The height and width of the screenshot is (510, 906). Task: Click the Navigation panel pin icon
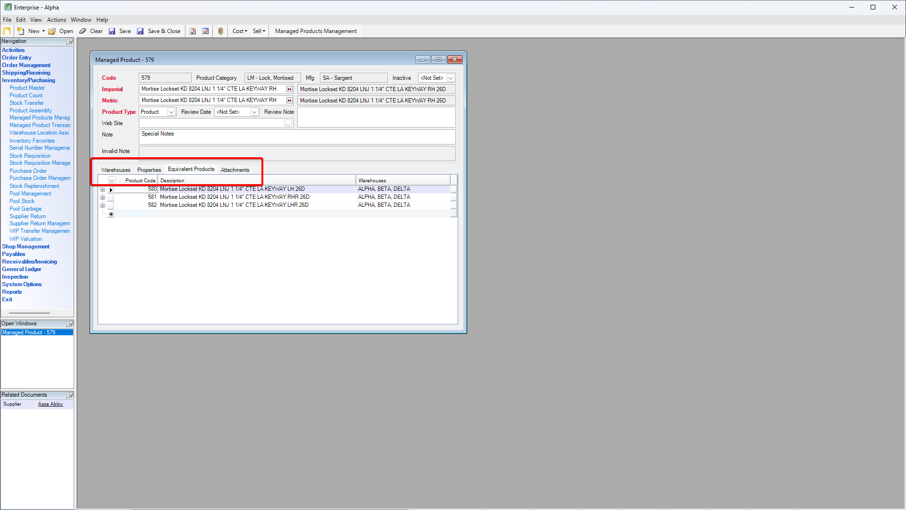(x=70, y=42)
